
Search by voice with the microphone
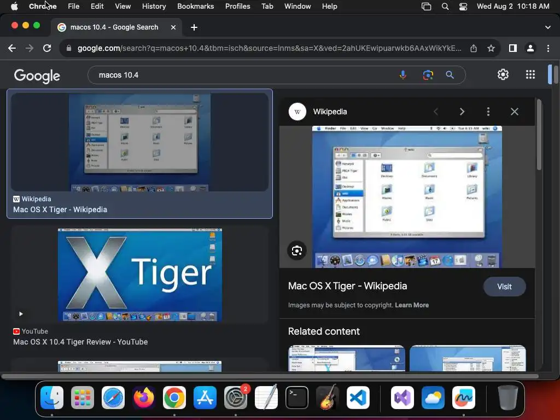[403, 75]
